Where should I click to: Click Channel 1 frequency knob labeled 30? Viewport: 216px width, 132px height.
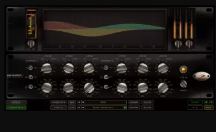coord(47,88)
